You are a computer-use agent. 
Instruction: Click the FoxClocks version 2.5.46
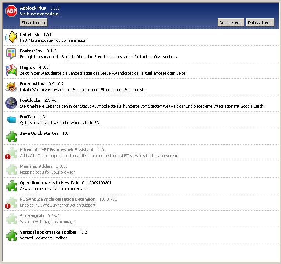pos(50,100)
